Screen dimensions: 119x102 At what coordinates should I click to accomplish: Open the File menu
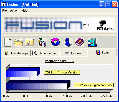pos(4,11)
